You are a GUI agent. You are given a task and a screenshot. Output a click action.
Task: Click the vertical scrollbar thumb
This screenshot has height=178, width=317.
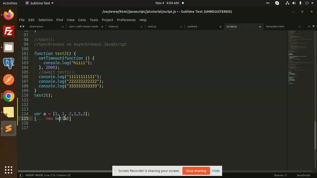(315, 135)
